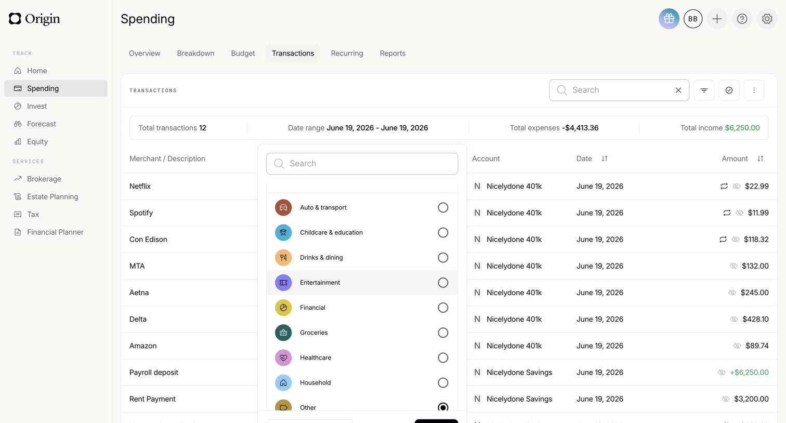Switch to the Reports tab
Image resolution: width=786 pixels, height=423 pixels.
[392, 53]
